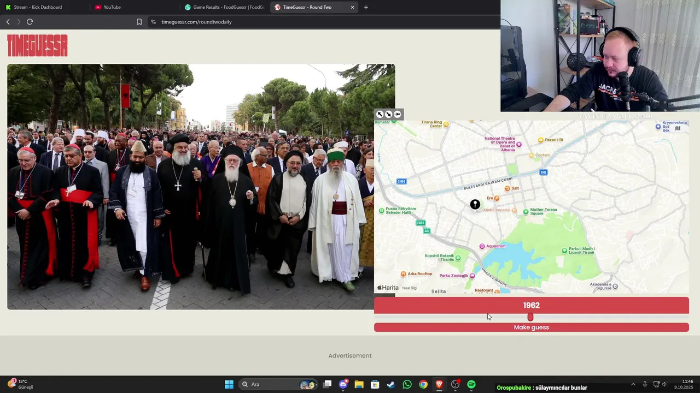The image size is (700, 393).
Task: Switch to the Stream - Kick Dashboard tab
Action: click(x=44, y=7)
